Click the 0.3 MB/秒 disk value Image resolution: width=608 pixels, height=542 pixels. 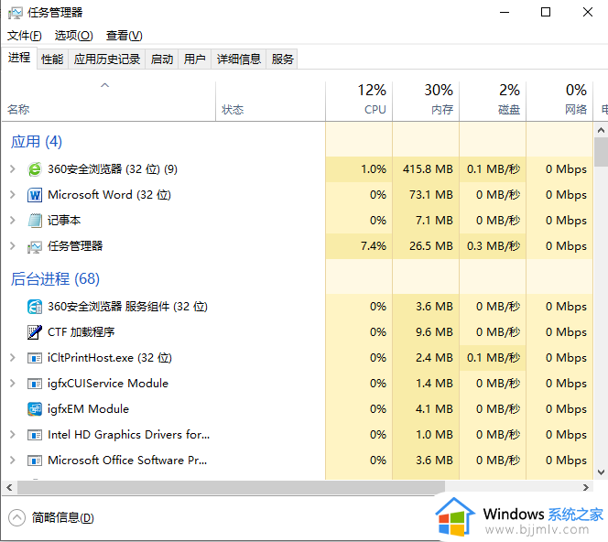point(494,245)
